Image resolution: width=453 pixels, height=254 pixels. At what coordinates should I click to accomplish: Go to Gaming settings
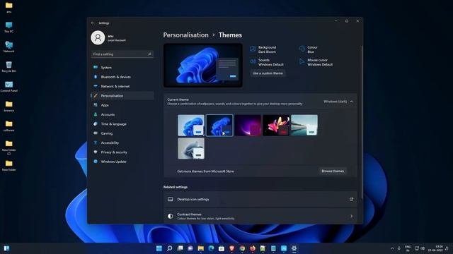pos(122,133)
